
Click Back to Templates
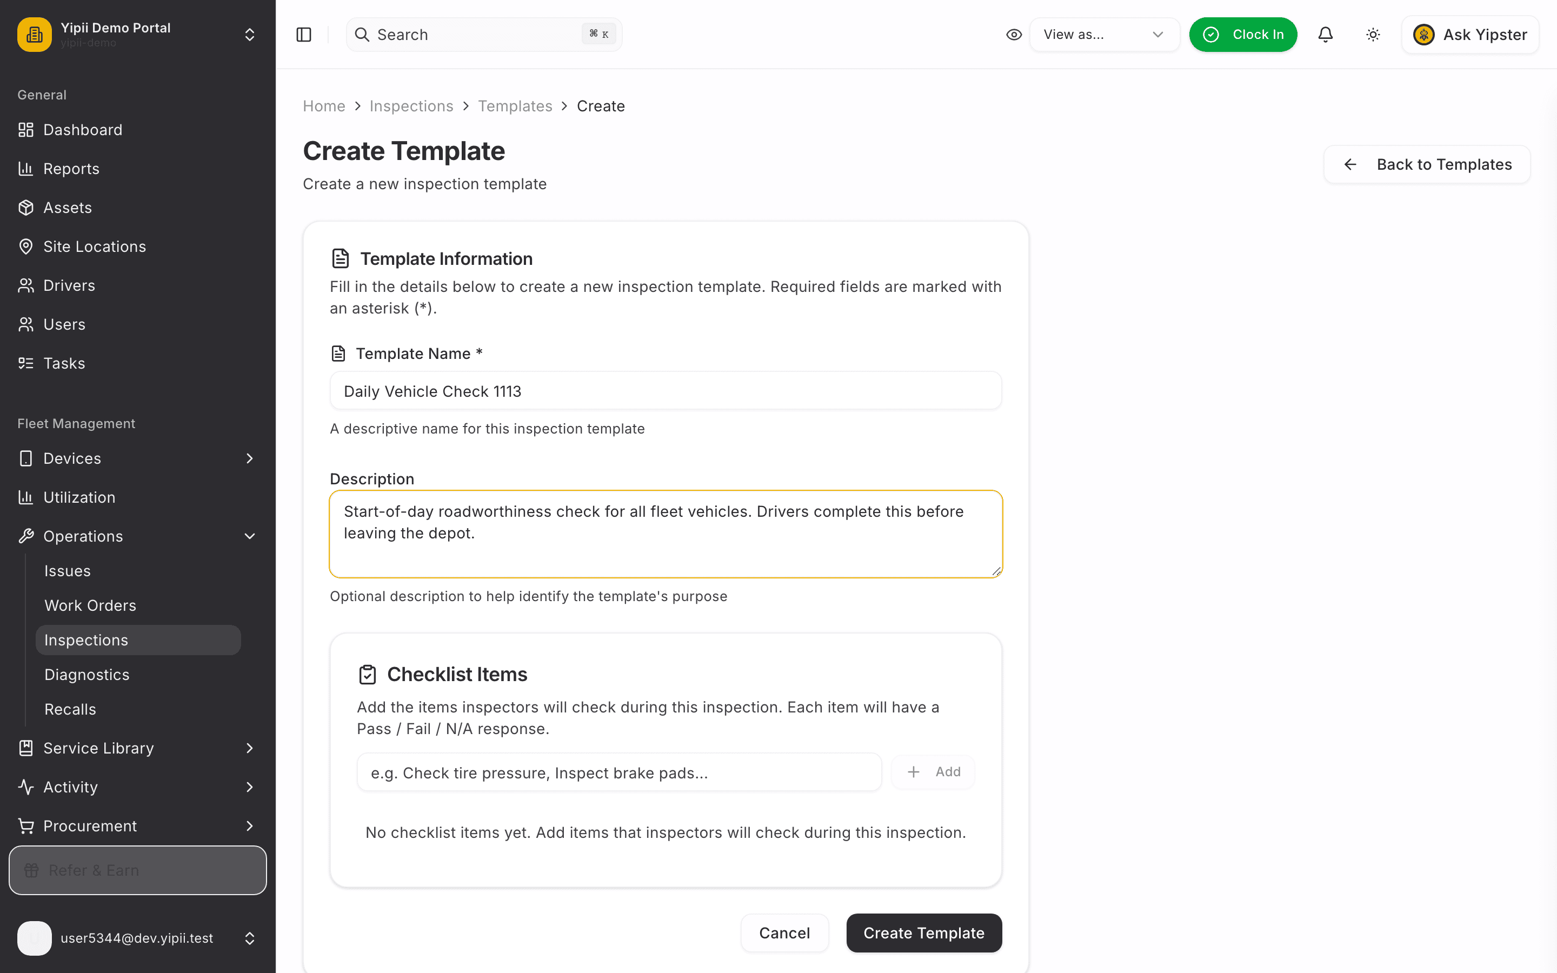click(1426, 165)
